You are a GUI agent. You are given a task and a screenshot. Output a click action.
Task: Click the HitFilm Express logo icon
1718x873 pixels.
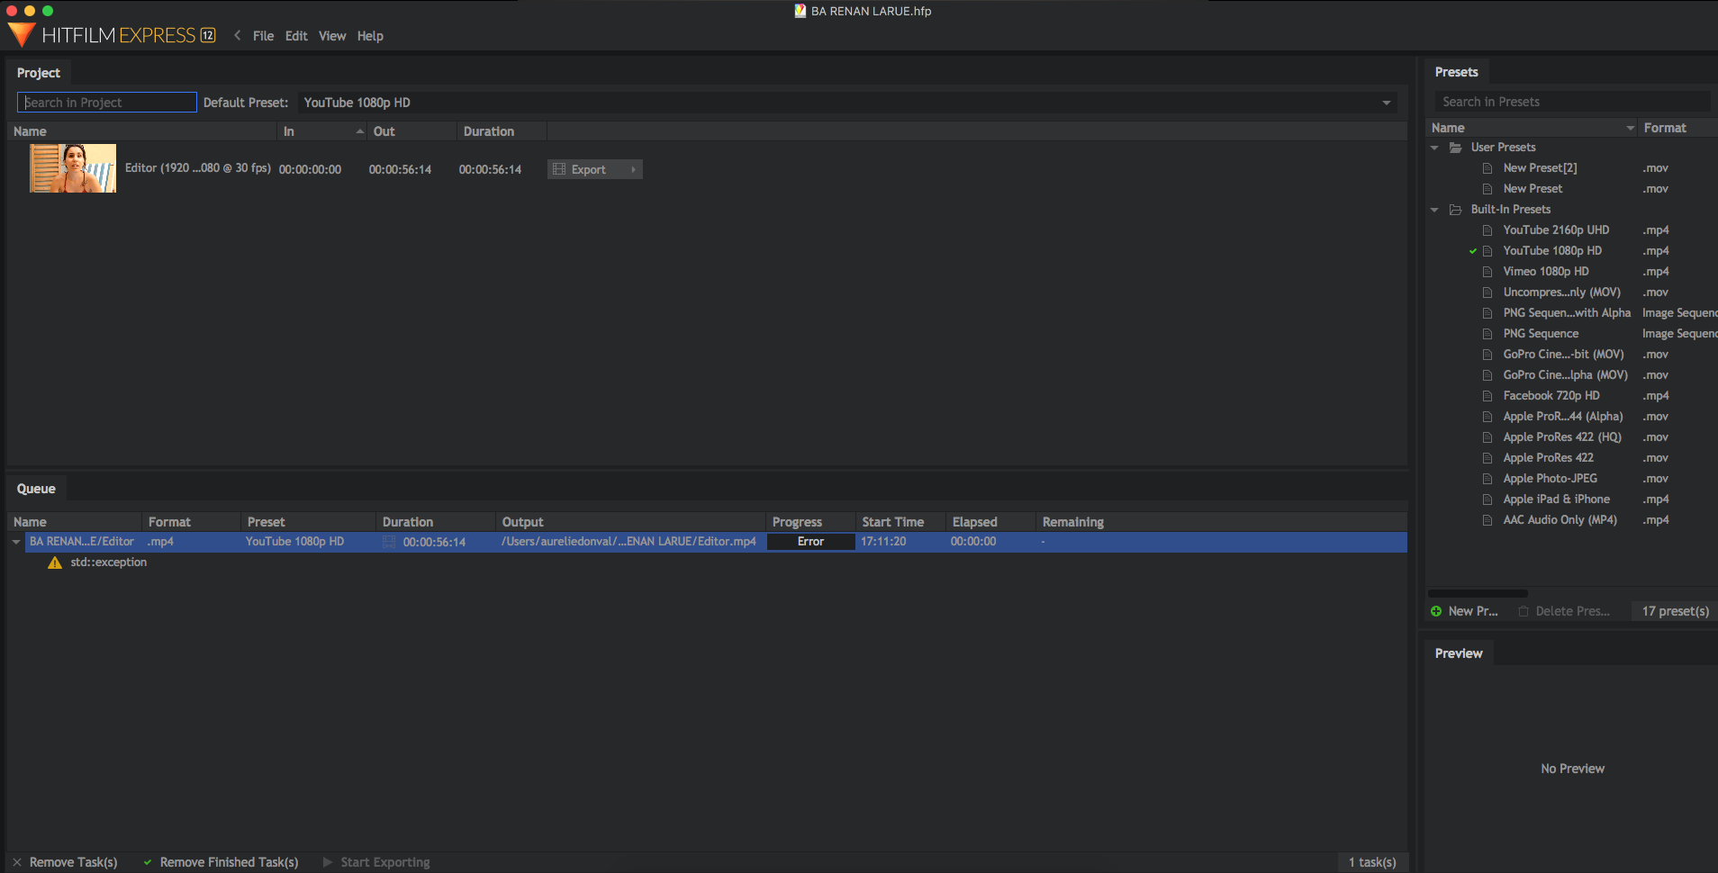coord(21,35)
